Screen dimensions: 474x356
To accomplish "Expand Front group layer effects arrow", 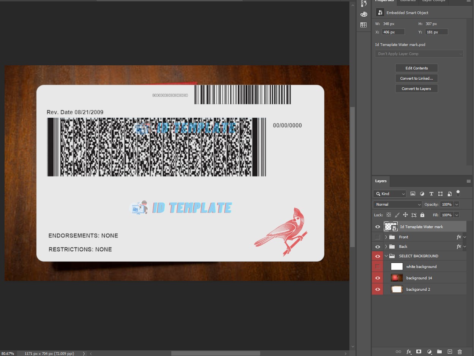I will click(x=465, y=237).
